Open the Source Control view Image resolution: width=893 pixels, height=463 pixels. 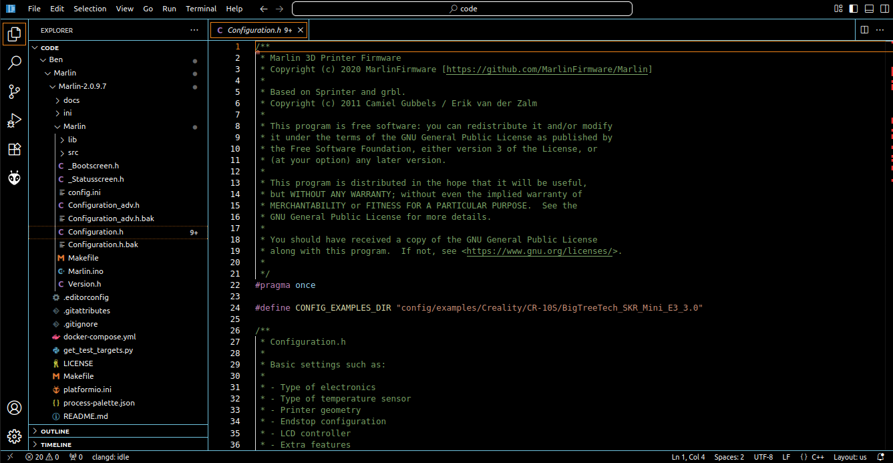[x=14, y=92]
